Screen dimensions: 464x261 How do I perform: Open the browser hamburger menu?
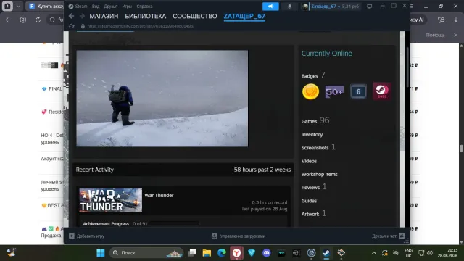pos(411,7)
